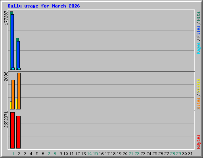Click day 2 on the x-axis

coord(19,154)
